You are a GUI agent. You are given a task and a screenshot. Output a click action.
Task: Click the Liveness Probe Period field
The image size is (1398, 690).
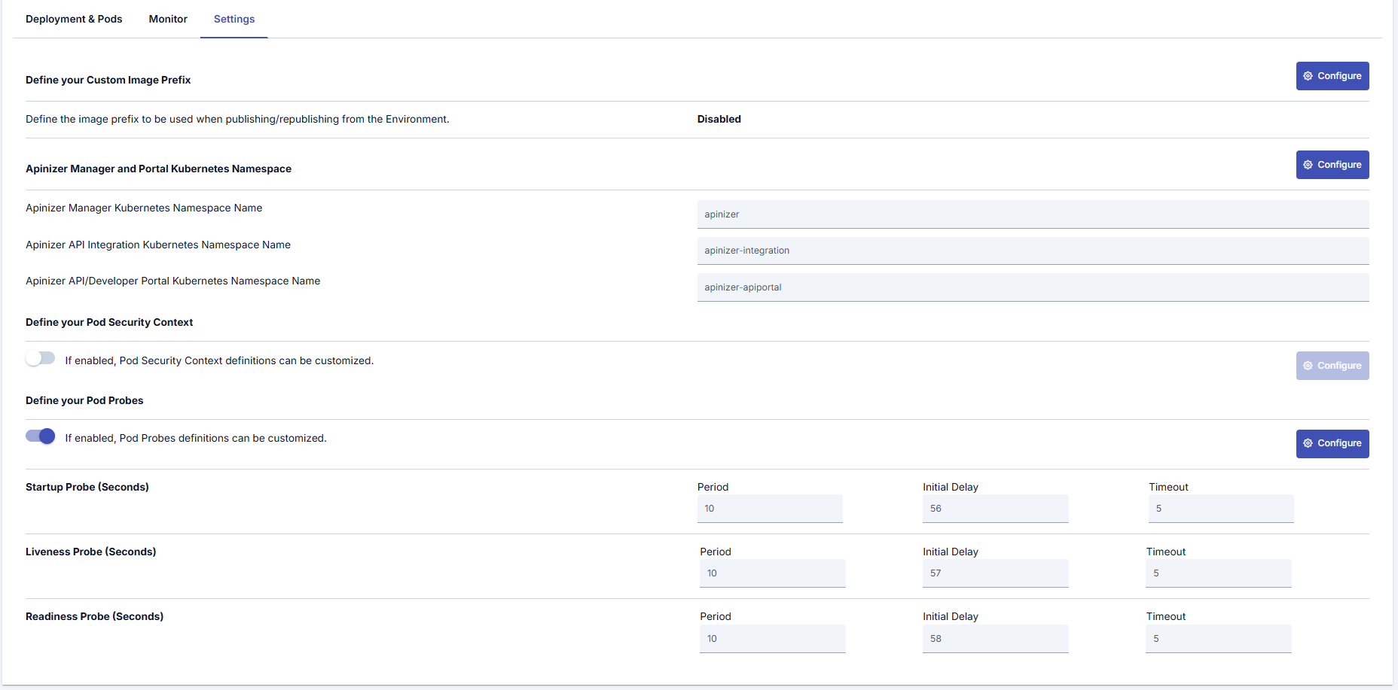[x=773, y=573]
